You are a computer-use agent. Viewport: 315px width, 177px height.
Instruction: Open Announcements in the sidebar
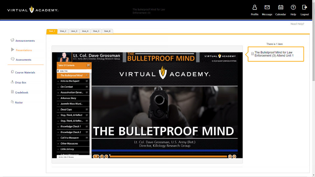[x=25, y=41]
